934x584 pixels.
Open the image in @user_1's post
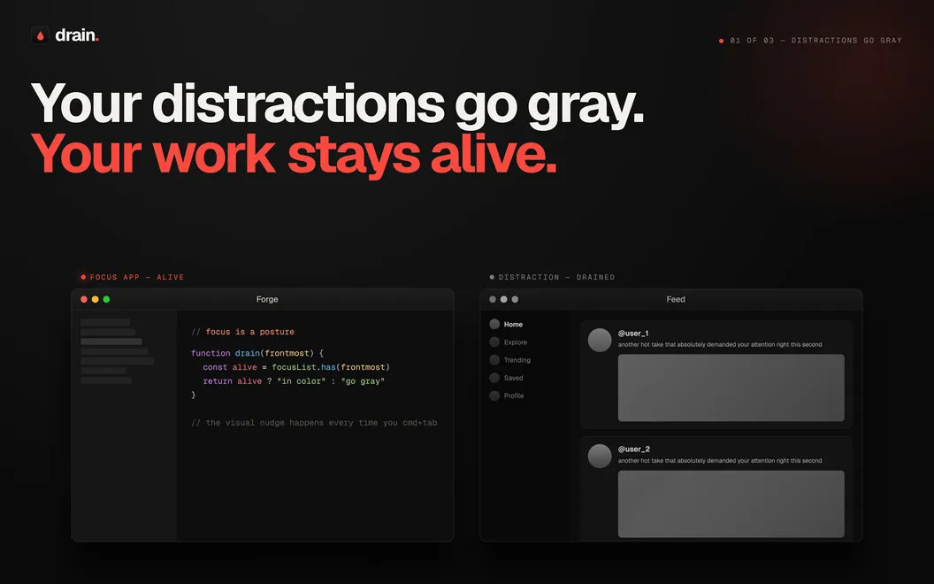(731, 388)
